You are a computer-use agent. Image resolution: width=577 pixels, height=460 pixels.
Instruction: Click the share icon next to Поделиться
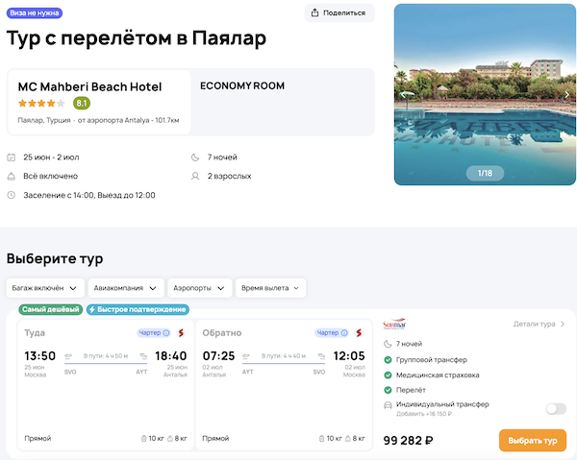click(317, 12)
